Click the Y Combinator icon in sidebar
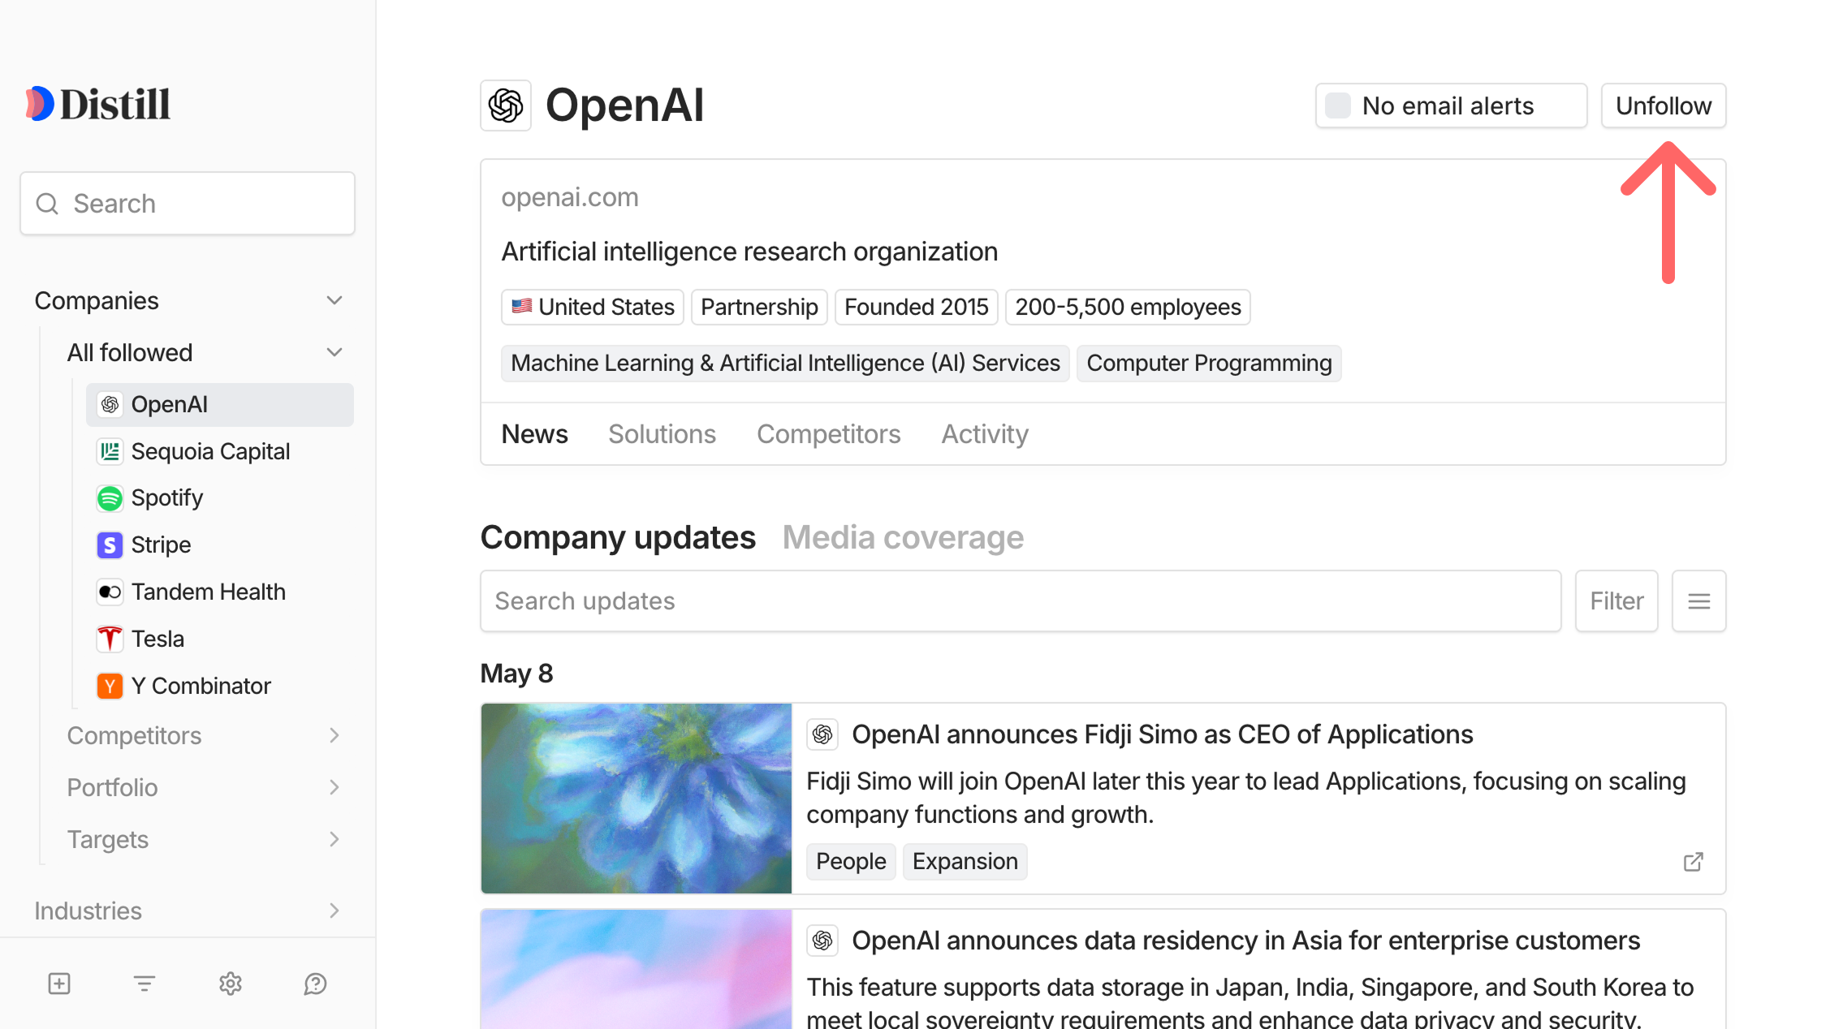1830x1029 pixels. pos(110,686)
